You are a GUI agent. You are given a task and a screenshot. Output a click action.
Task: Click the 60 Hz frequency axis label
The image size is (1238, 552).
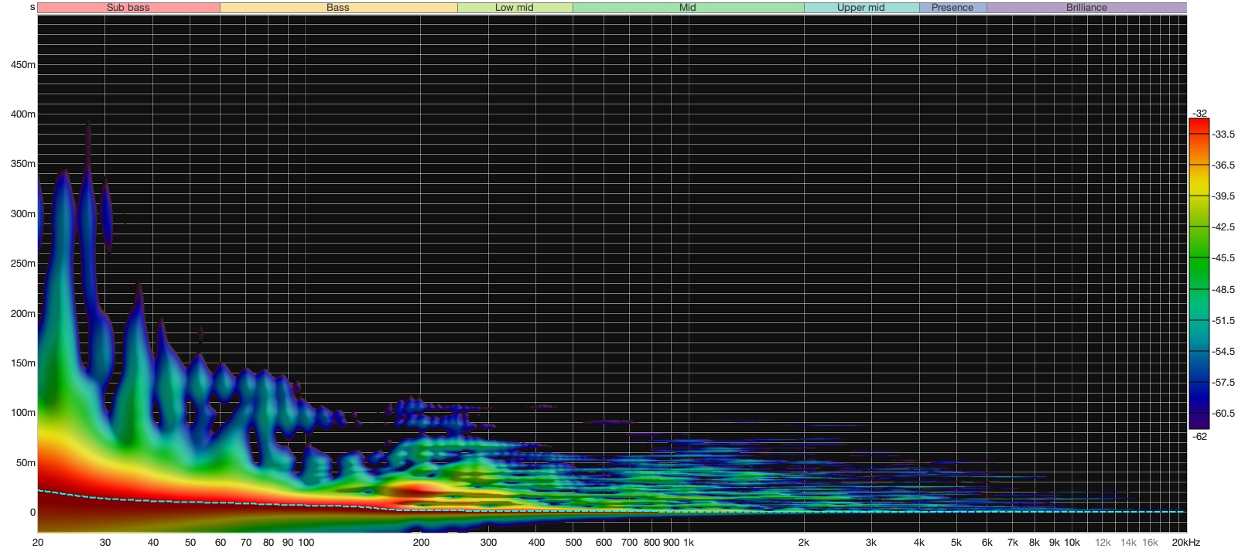(221, 542)
